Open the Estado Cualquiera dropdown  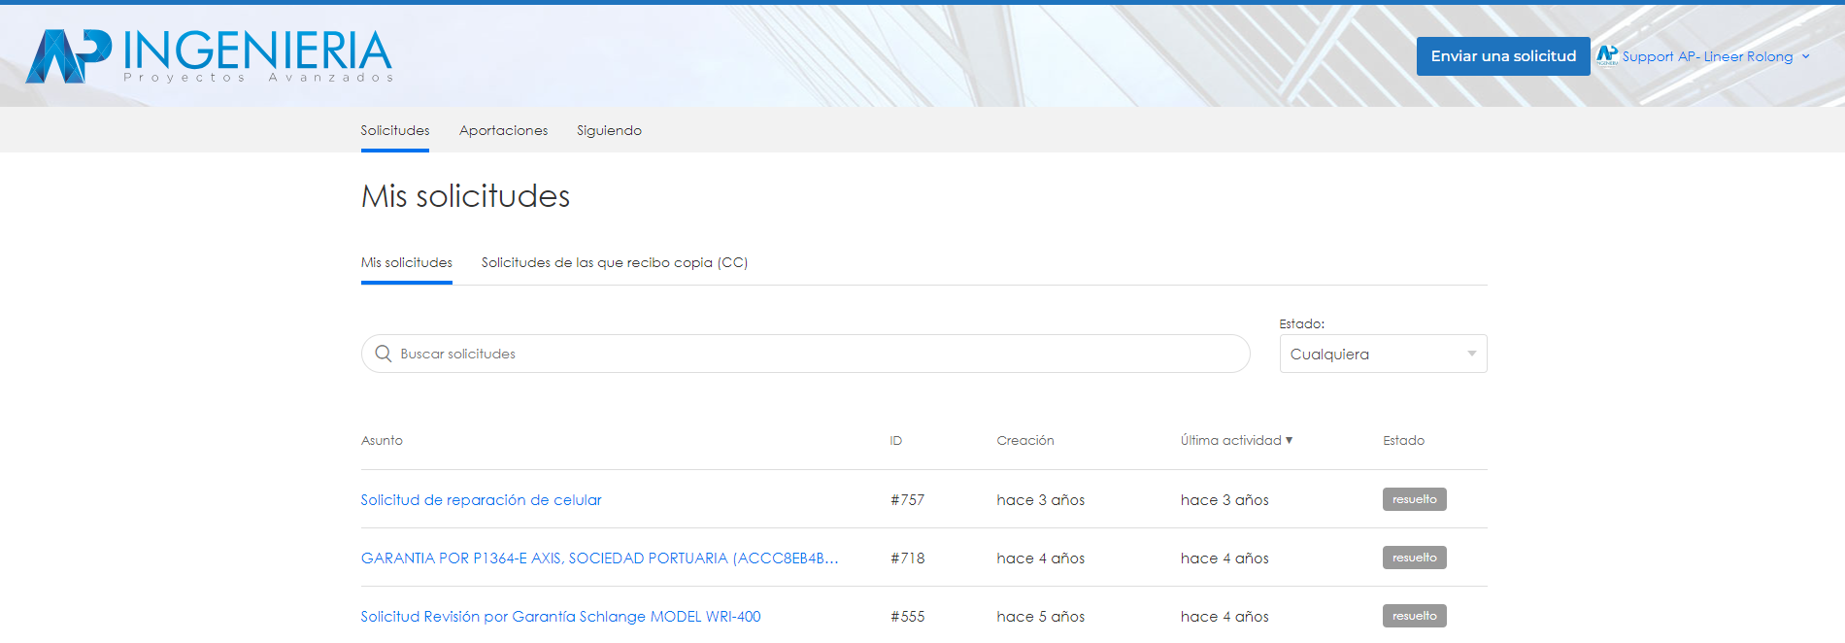pos(1383,354)
